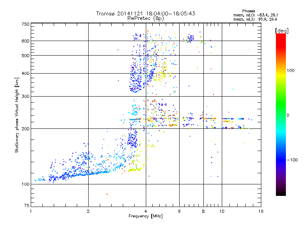Click the 'mean, sd,X: 95.9, 26.6' statistic
Image resolution: width=307 pixels, height=230 pixels.
[x=255, y=20]
